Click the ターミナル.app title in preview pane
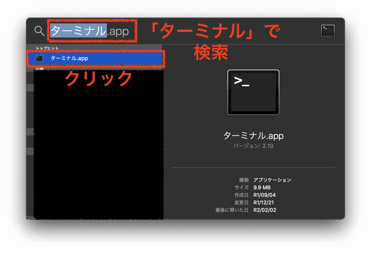371x254 pixels. pos(253,136)
